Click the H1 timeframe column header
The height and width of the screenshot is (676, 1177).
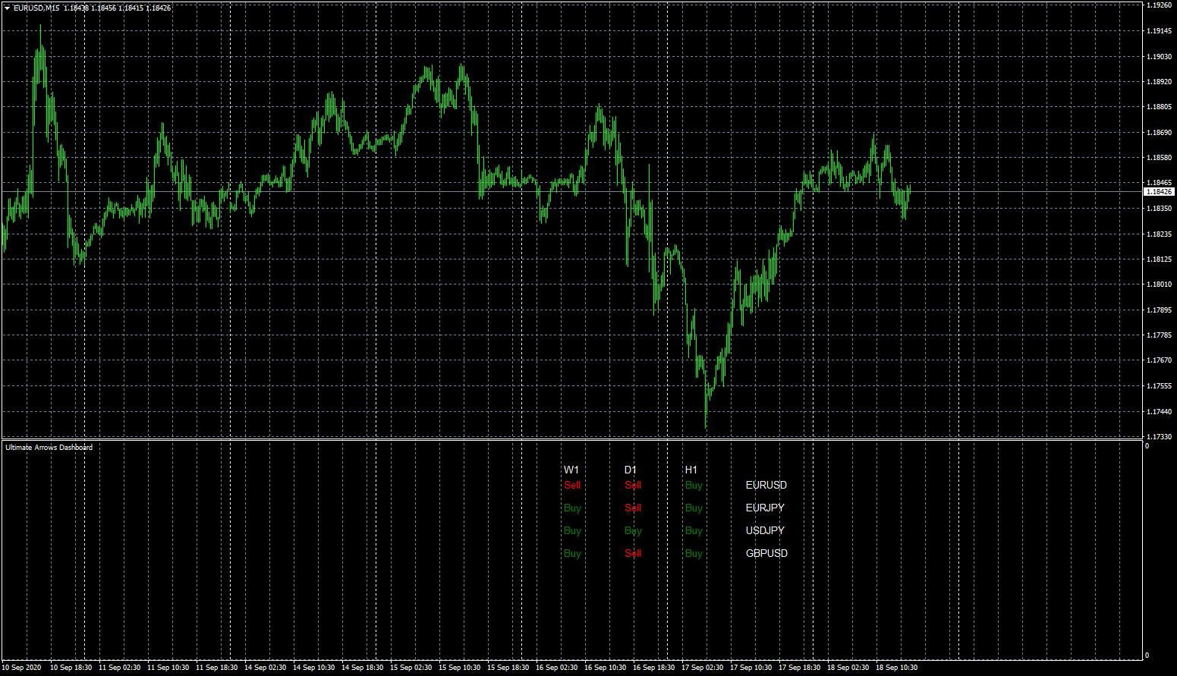click(691, 470)
